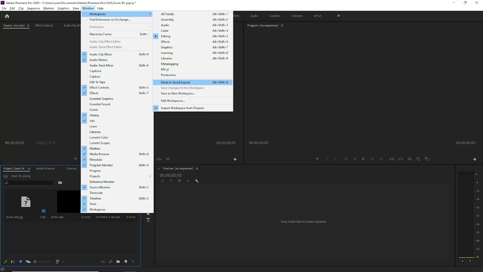
Task: Switch Project panel to list view
Action: [13, 262]
